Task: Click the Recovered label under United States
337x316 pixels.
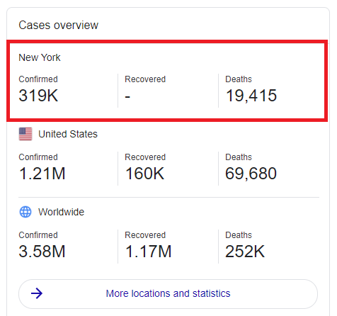Action: pyautogui.click(x=145, y=157)
